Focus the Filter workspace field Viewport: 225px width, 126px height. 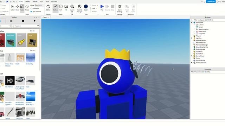pos(208,20)
